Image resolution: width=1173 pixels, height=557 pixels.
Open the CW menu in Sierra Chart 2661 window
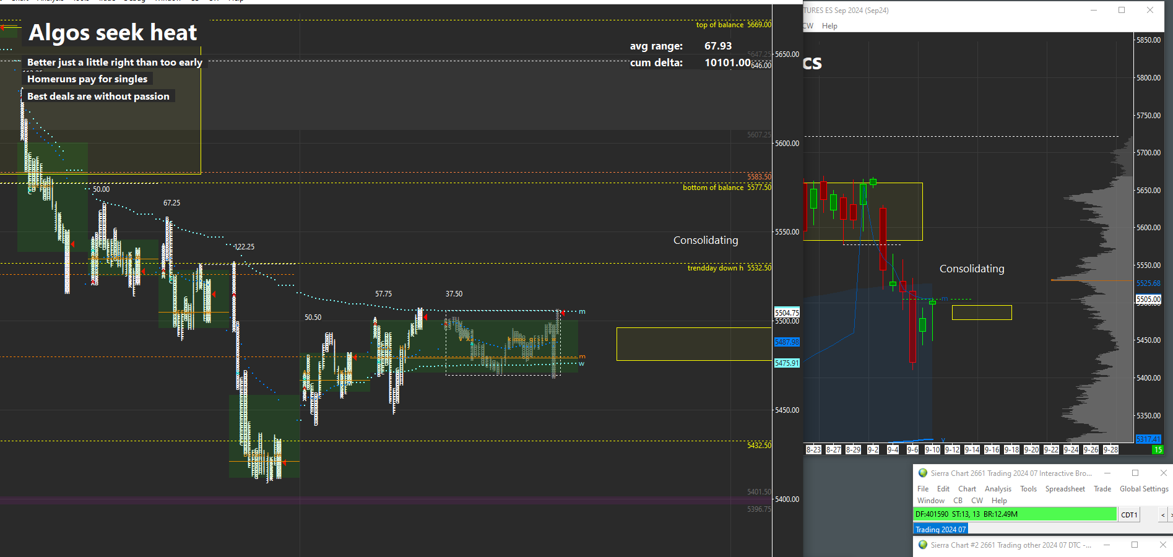click(977, 501)
